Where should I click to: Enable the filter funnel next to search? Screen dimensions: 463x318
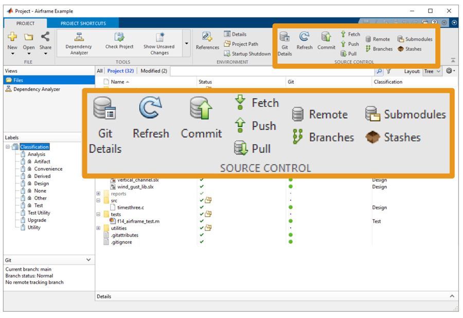coord(389,72)
